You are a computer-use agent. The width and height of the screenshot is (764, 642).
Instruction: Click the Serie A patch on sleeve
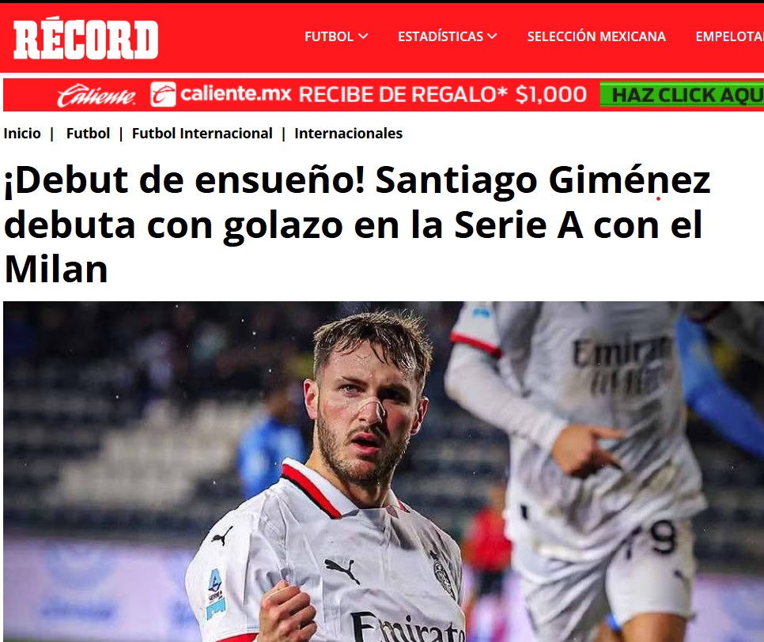pos(216,592)
